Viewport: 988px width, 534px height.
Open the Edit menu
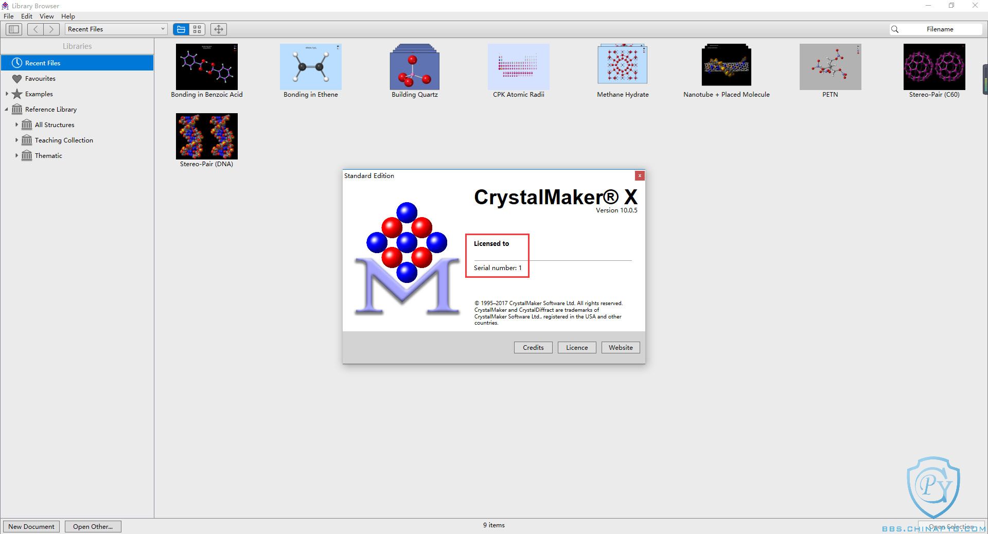pos(27,16)
